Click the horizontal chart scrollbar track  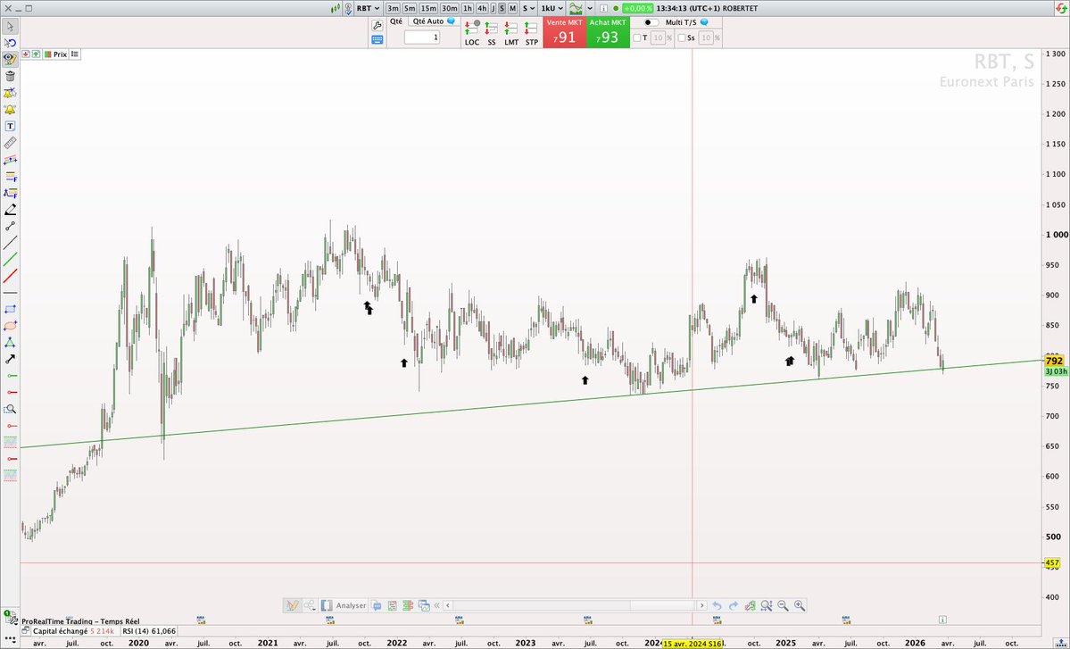click(575, 605)
